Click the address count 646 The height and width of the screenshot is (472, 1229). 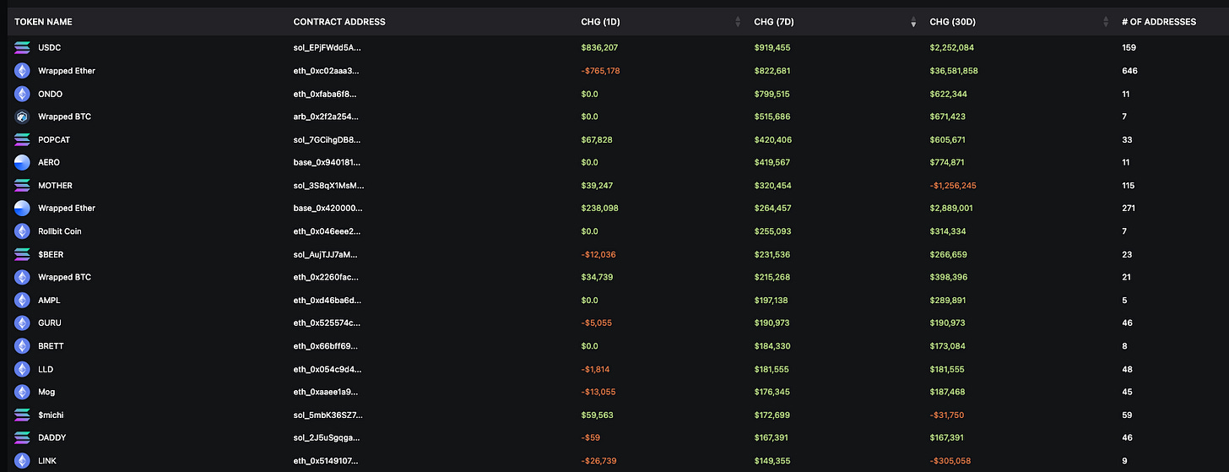[x=1129, y=71]
